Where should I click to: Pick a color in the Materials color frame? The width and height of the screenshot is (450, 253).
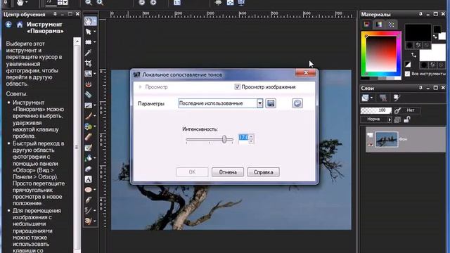click(381, 54)
